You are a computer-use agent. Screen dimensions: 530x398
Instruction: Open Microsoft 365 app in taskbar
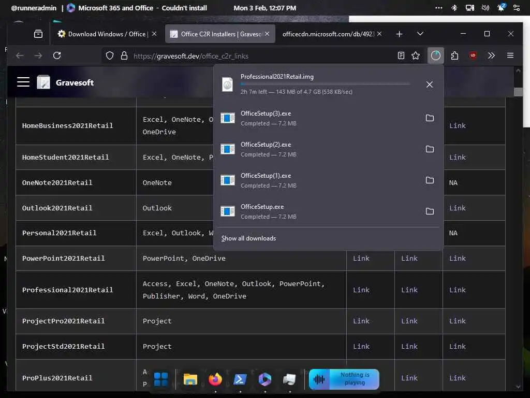click(265, 379)
